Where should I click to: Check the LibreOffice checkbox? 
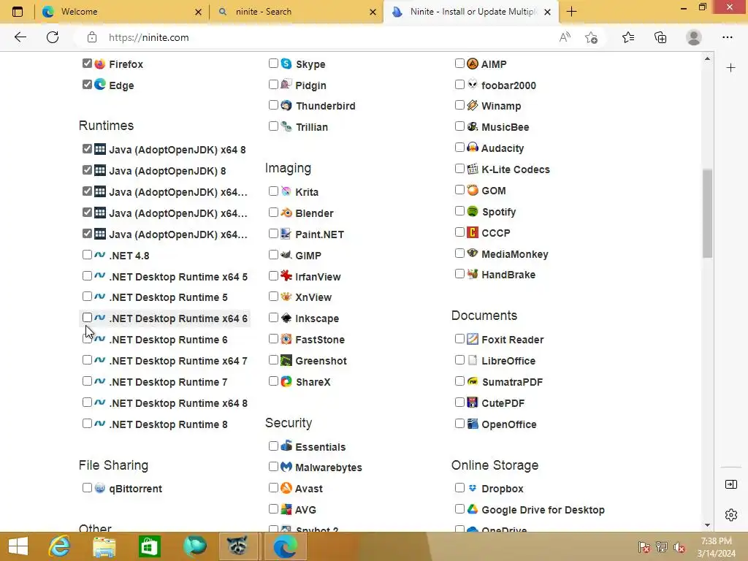tap(459, 359)
